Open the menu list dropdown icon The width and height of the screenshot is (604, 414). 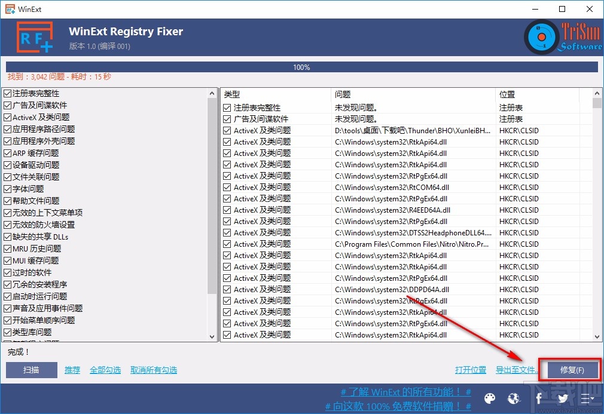click(587, 398)
